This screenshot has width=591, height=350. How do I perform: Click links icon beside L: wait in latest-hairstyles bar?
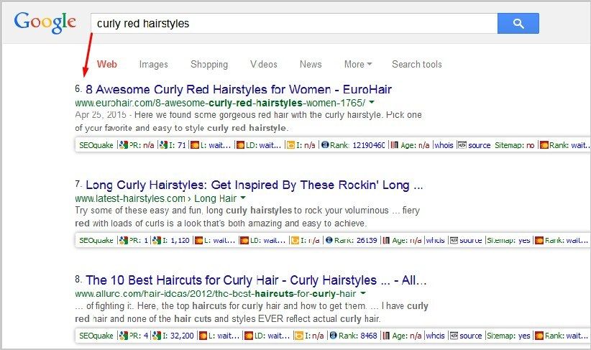coord(198,240)
